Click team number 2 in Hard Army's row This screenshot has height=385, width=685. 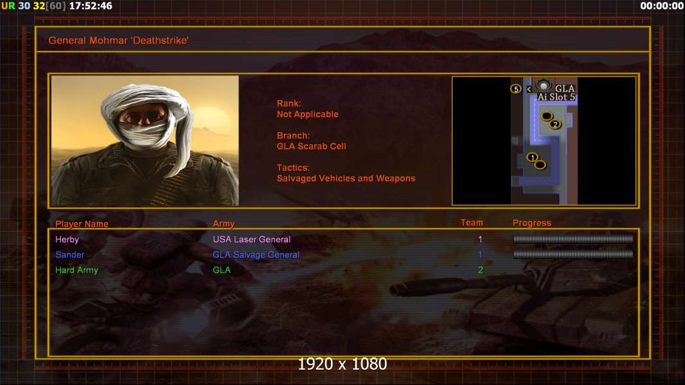click(480, 270)
